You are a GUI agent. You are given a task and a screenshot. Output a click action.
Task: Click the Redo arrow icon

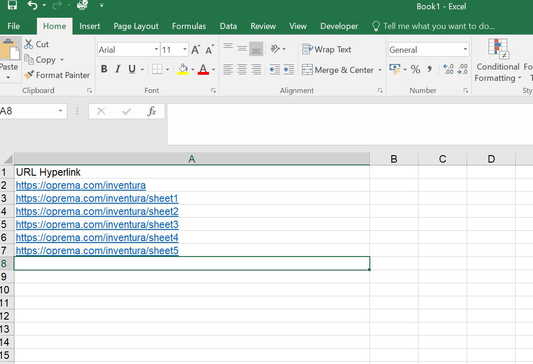(x=57, y=5)
